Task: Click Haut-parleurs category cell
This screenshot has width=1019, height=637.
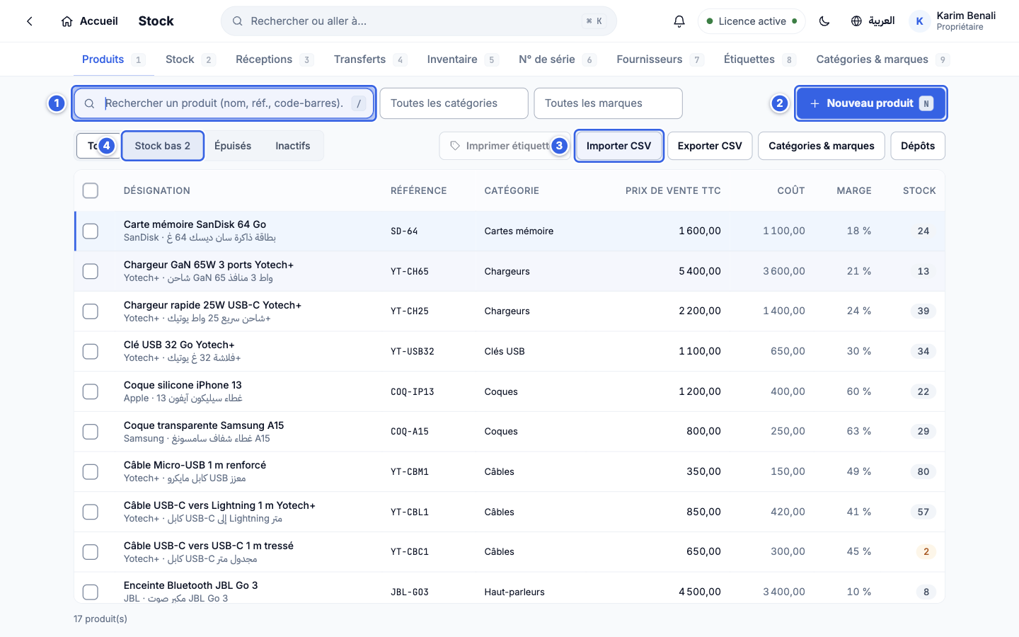Action: tap(514, 592)
